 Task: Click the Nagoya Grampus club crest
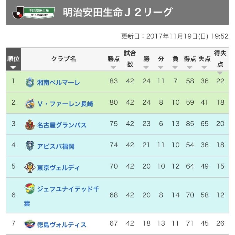click(x=30, y=125)
